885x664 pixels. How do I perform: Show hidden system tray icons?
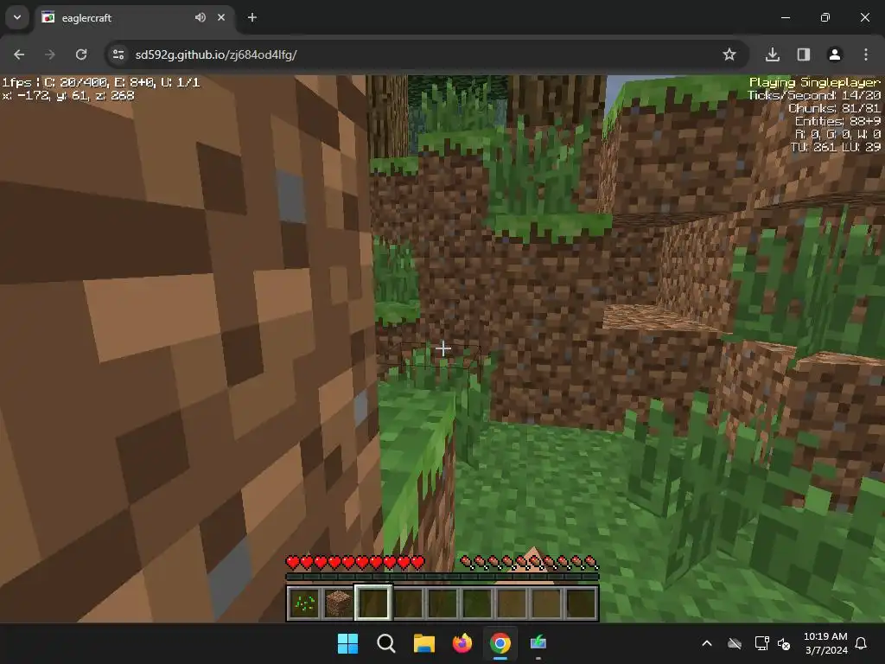coord(707,643)
